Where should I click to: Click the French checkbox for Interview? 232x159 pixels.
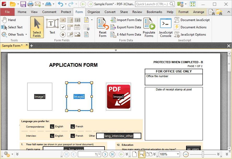pyautogui.click(x=73, y=136)
